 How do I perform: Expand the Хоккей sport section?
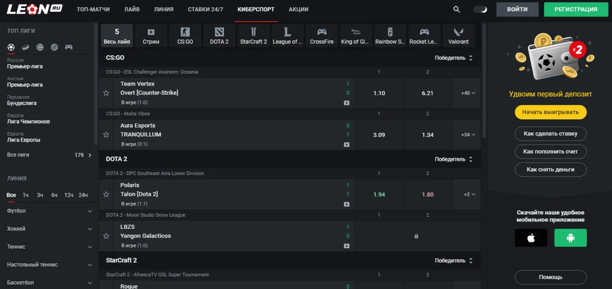(x=49, y=229)
